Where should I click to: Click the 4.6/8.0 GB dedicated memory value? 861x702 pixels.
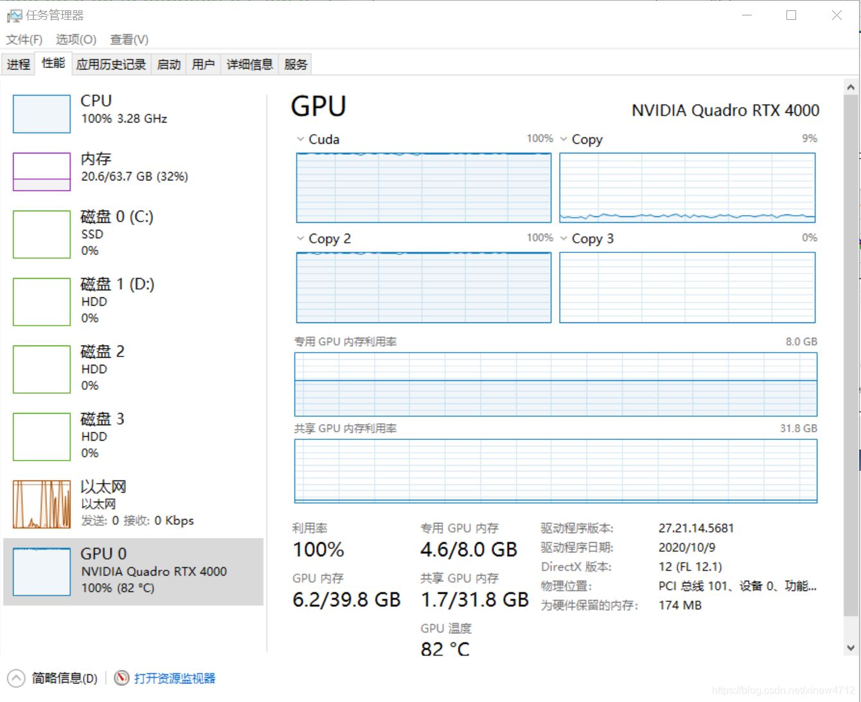point(469,550)
